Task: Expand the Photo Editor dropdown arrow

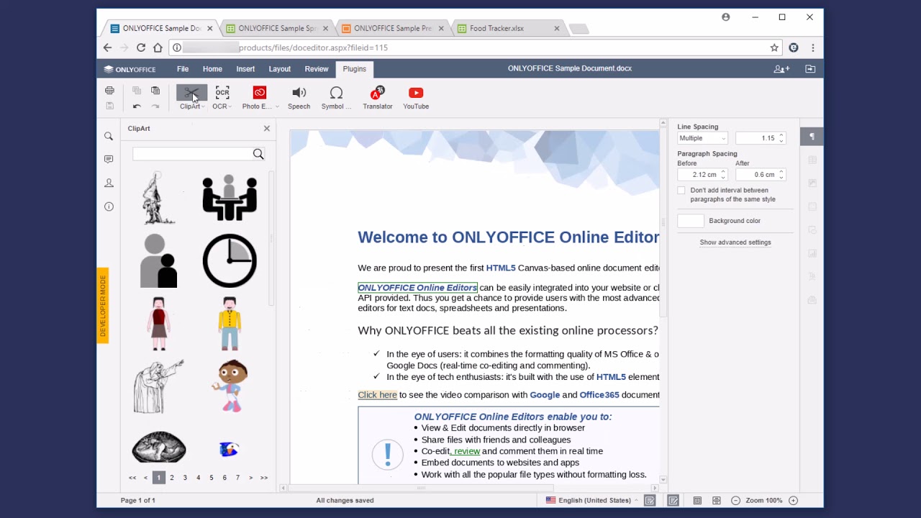Action: (x=277, y=106)
